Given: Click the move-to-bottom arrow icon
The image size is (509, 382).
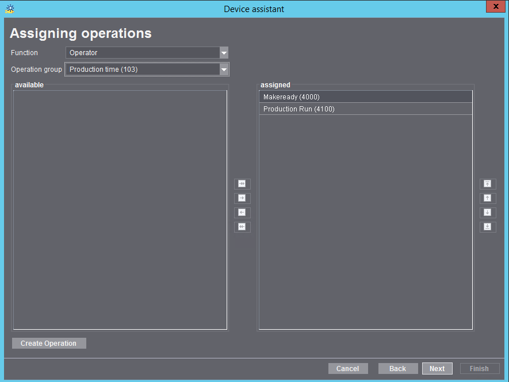Looking at the screenshot, I should click(x=488, y=227).
